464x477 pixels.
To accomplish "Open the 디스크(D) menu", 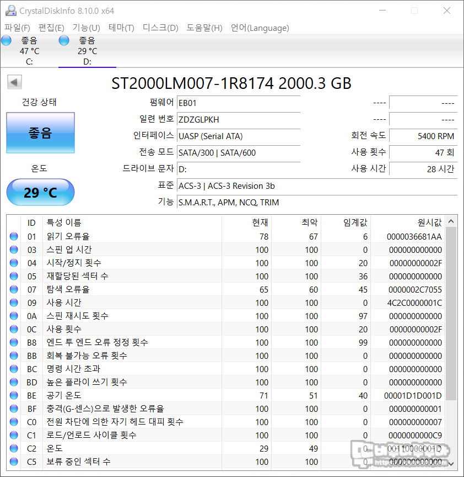I will point(160,28).
